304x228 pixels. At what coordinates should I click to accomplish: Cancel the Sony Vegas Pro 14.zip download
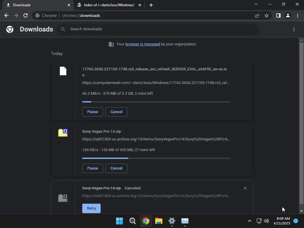click(x=116, y=168)
